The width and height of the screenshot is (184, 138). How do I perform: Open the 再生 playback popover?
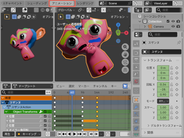9,134
